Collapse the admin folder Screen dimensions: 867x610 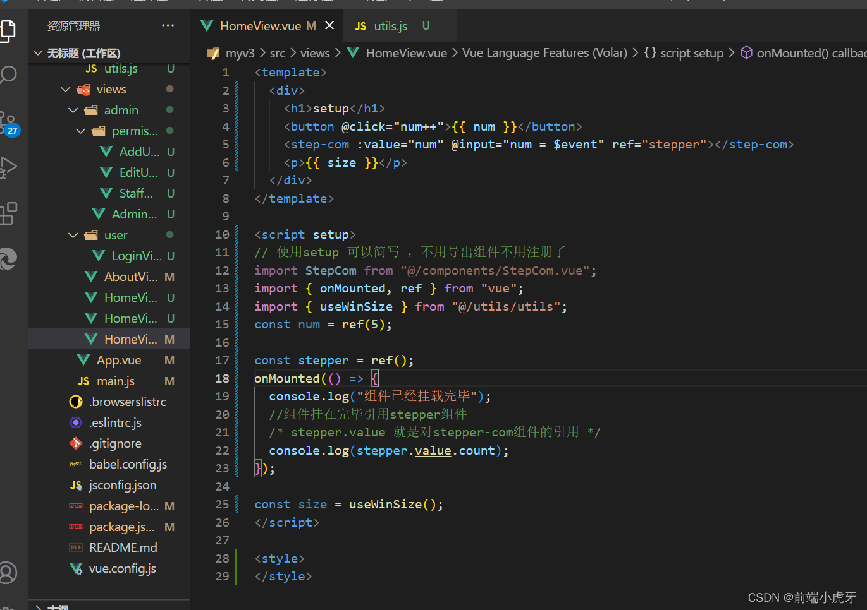tap(109, 110)
